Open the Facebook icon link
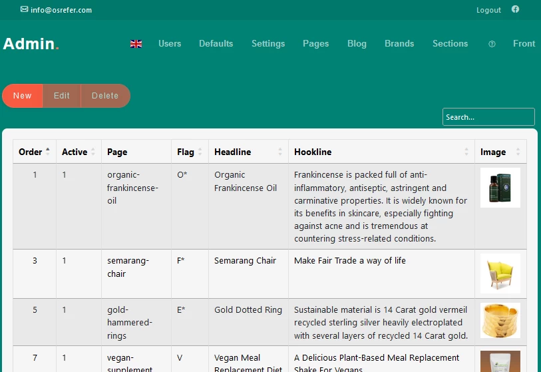 (x=515, y=9)
